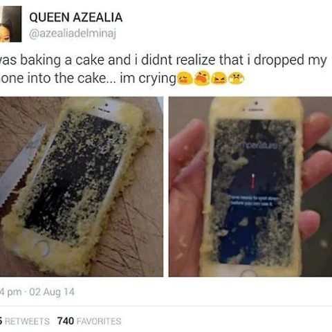Image resolution: width=332 pixels, height=332 pixels.
Task: View the RETWEETS count list
Action: click(x=25, y=322)
